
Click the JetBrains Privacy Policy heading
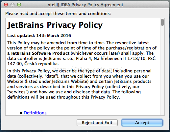click(x=55, y=25)
